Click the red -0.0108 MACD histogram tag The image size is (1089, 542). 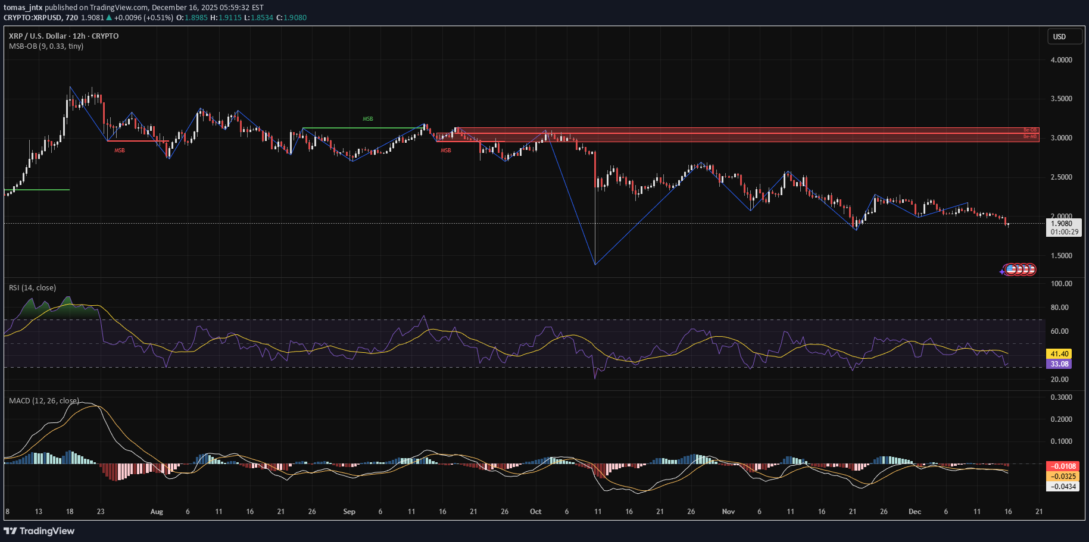coord(1063,466)
